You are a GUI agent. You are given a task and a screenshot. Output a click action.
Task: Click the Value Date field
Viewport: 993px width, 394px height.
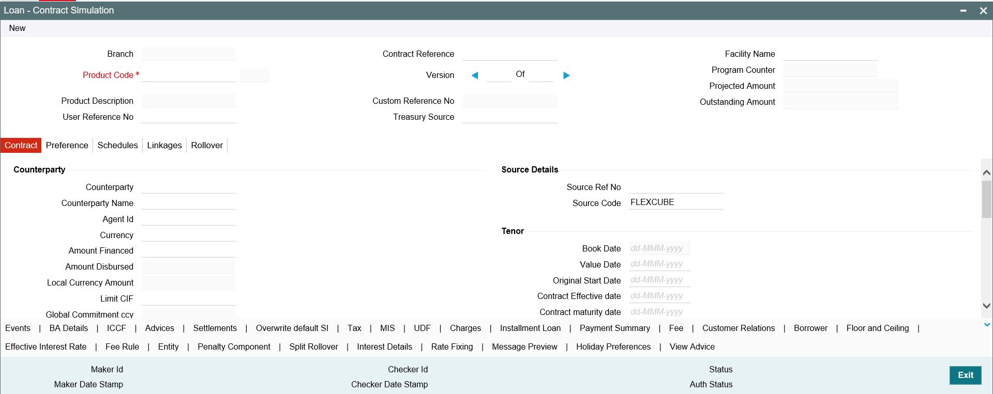point(660,264)
